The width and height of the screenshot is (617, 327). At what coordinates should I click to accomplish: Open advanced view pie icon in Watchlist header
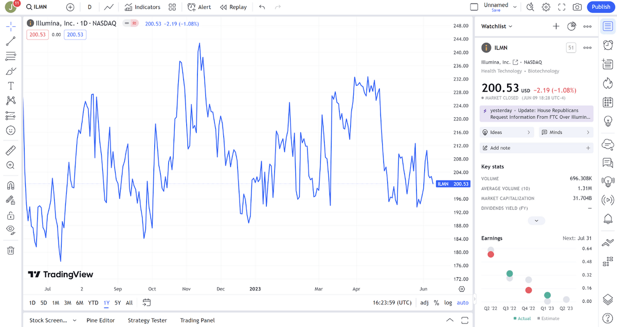[571, 26]
